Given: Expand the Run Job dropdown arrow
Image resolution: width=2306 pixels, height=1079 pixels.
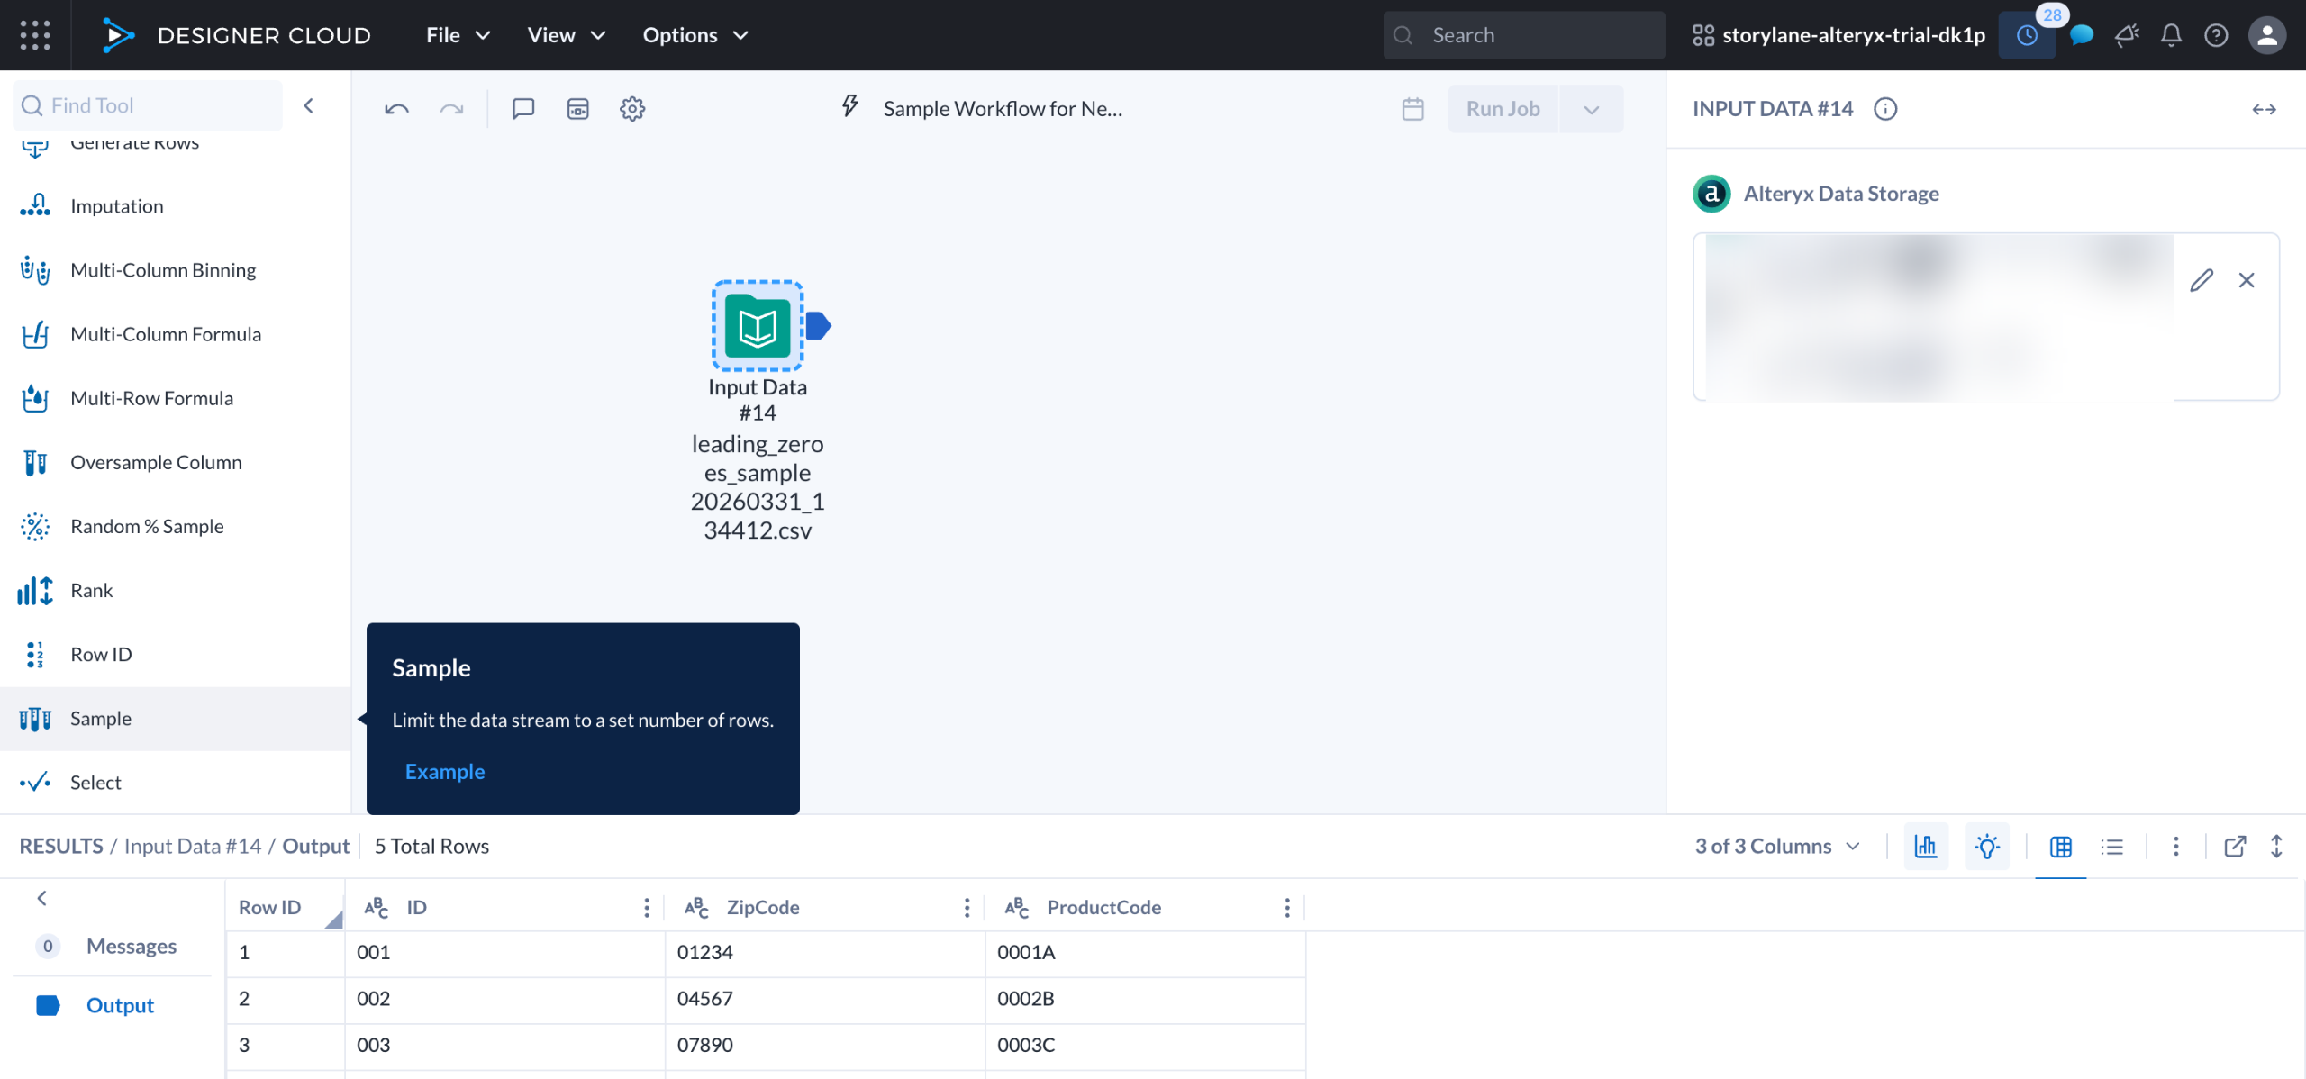Looking at the screenshot, I should click(x=1591, y=109).
